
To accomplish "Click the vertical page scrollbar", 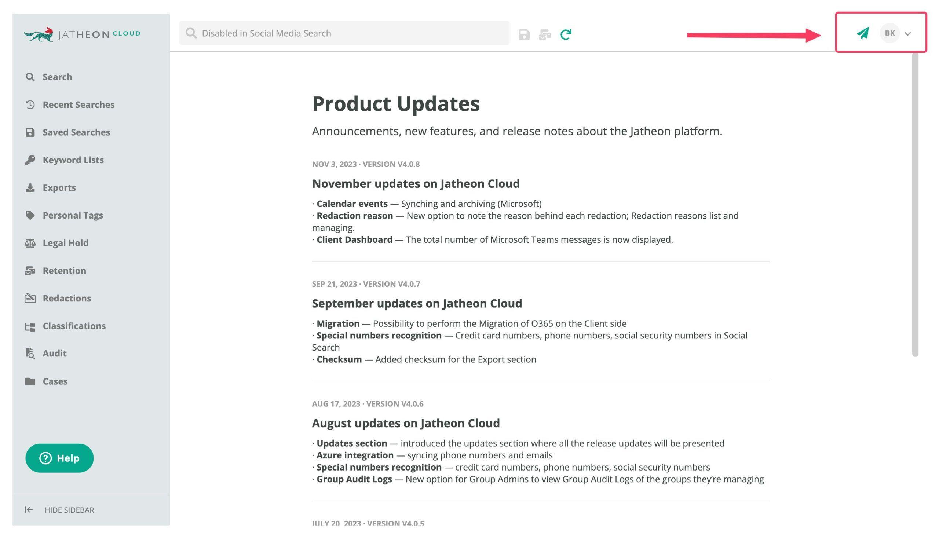I will [915, 204].
